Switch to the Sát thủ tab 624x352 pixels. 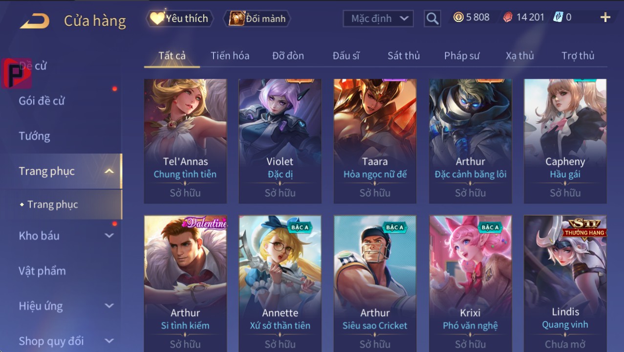(x=404, y=56)
